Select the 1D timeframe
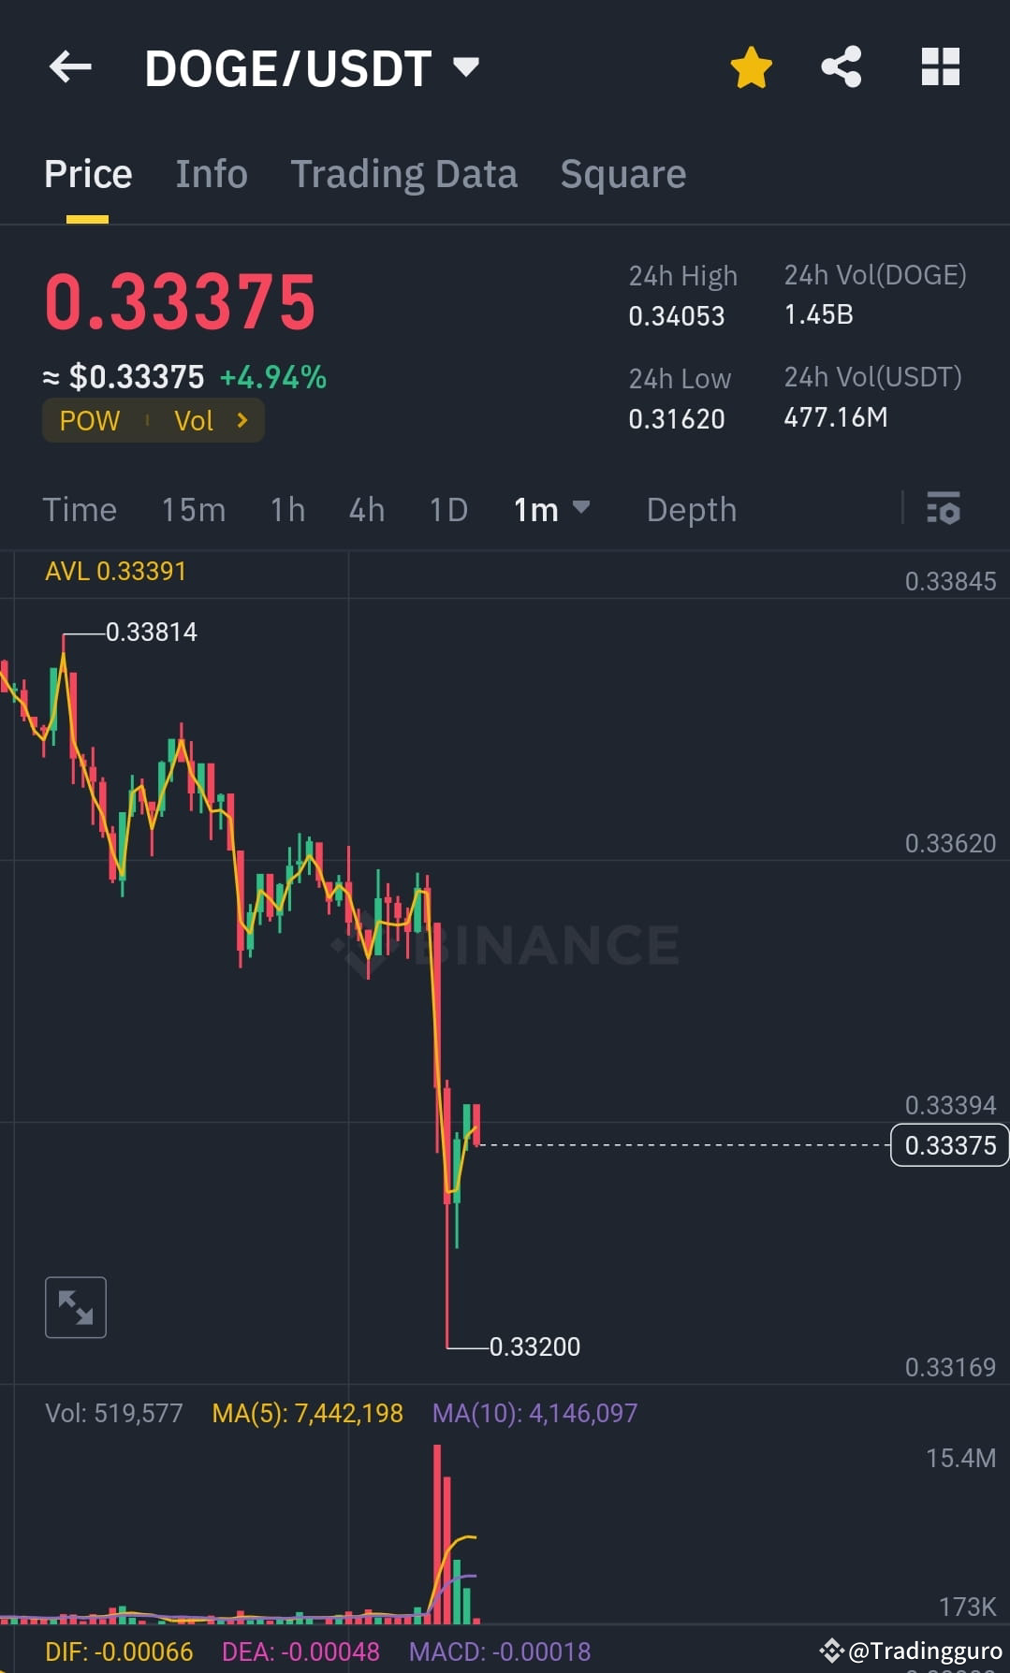Viewport: 1010px width, 1673px height. pyautogui.click(x=447, y=510)
